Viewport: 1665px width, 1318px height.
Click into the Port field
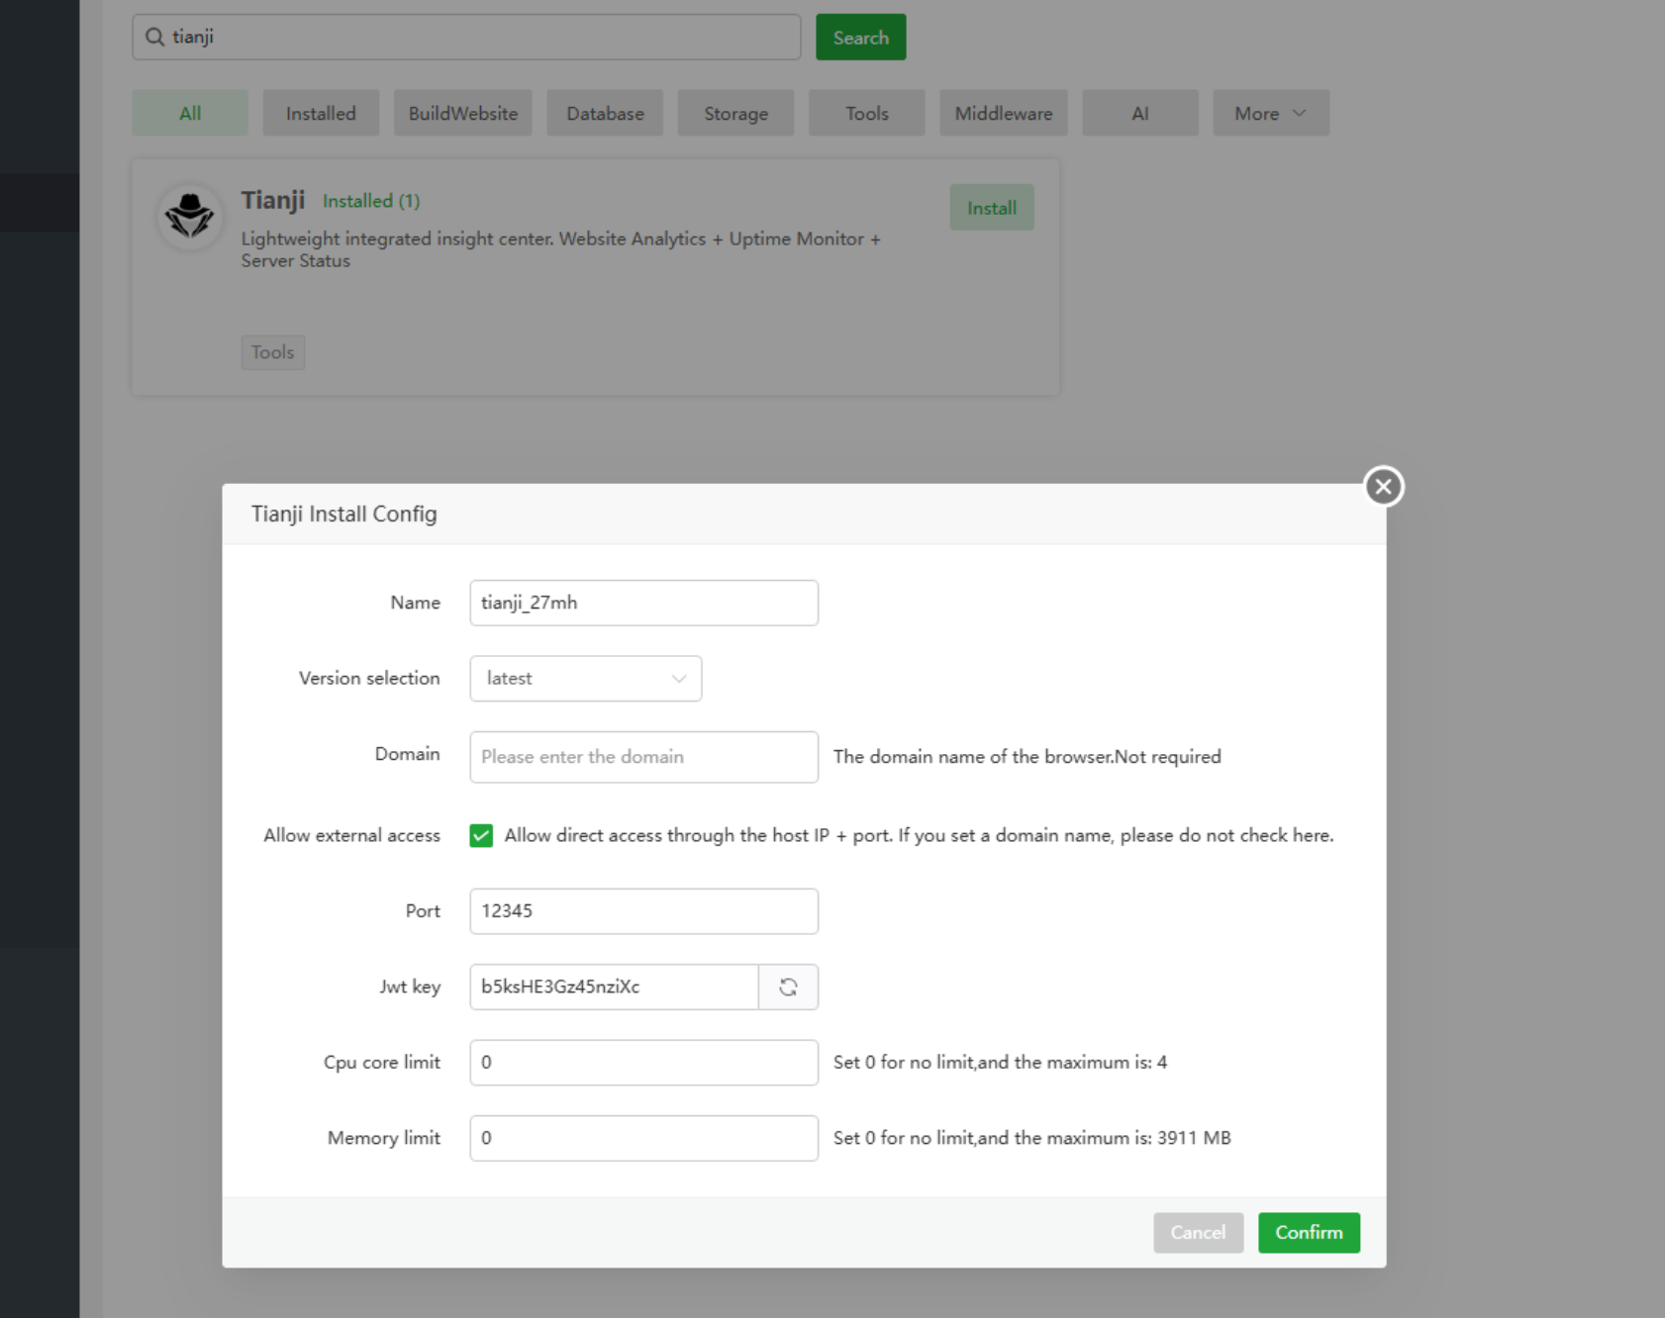(643, 911)
